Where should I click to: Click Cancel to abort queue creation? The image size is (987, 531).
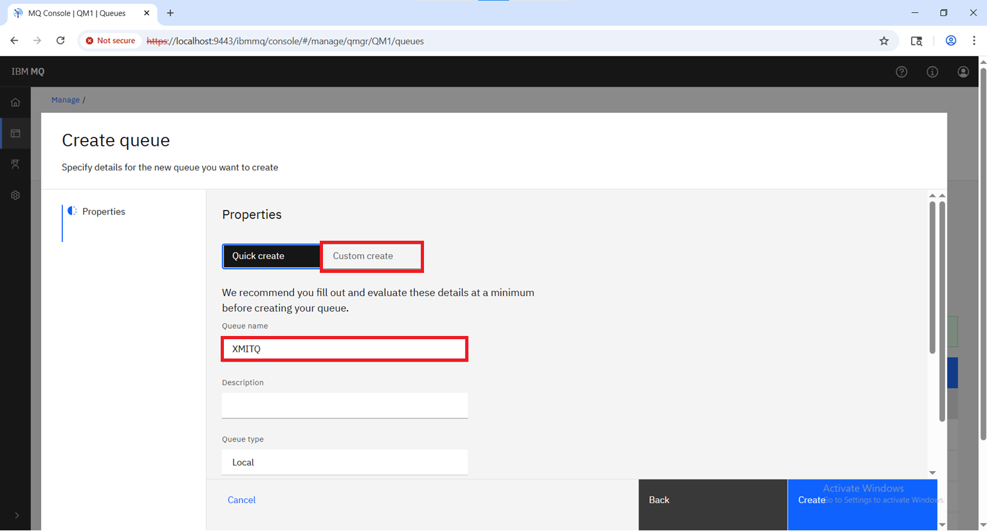click(241, 500)
